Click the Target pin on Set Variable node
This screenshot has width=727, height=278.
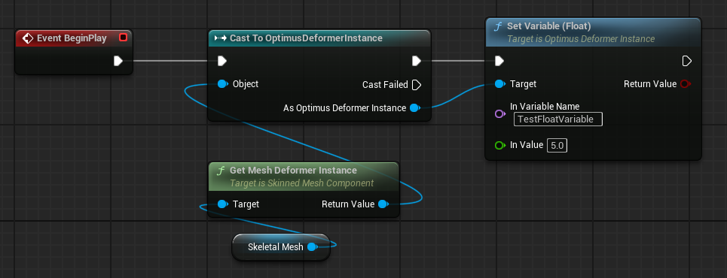(x=499, y=83)
